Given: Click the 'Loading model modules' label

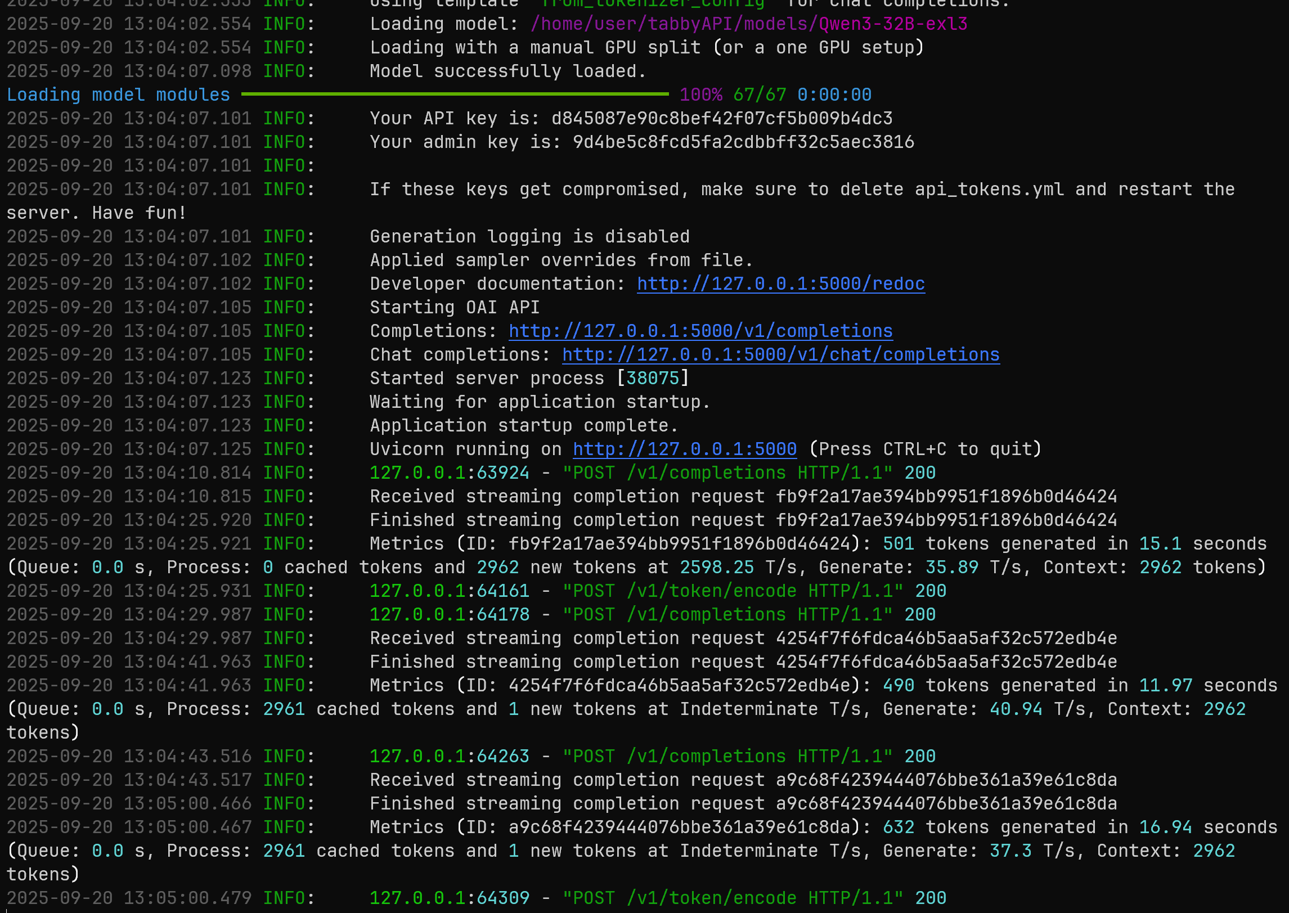Looking at the screenshot, I should [x=118, y=95].
